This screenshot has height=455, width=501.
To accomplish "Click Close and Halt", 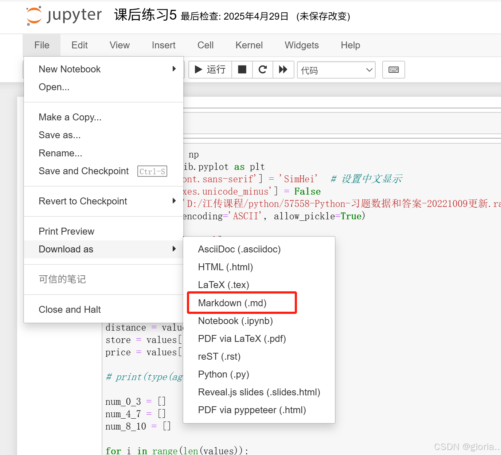I will (70, 310).
